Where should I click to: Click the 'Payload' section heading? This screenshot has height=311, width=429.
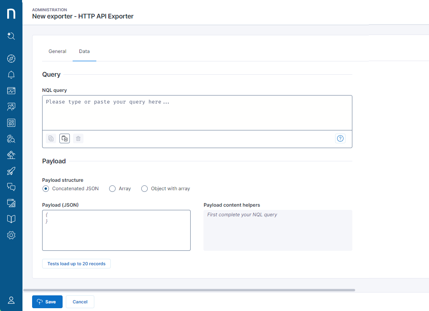tap(54, 161)
